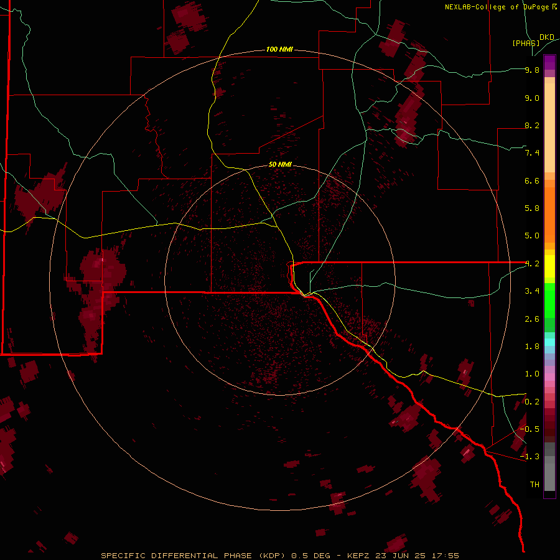560x560 pixels.
Task: Click the 9.8 value on the color scale
Action: pos(532,70)
